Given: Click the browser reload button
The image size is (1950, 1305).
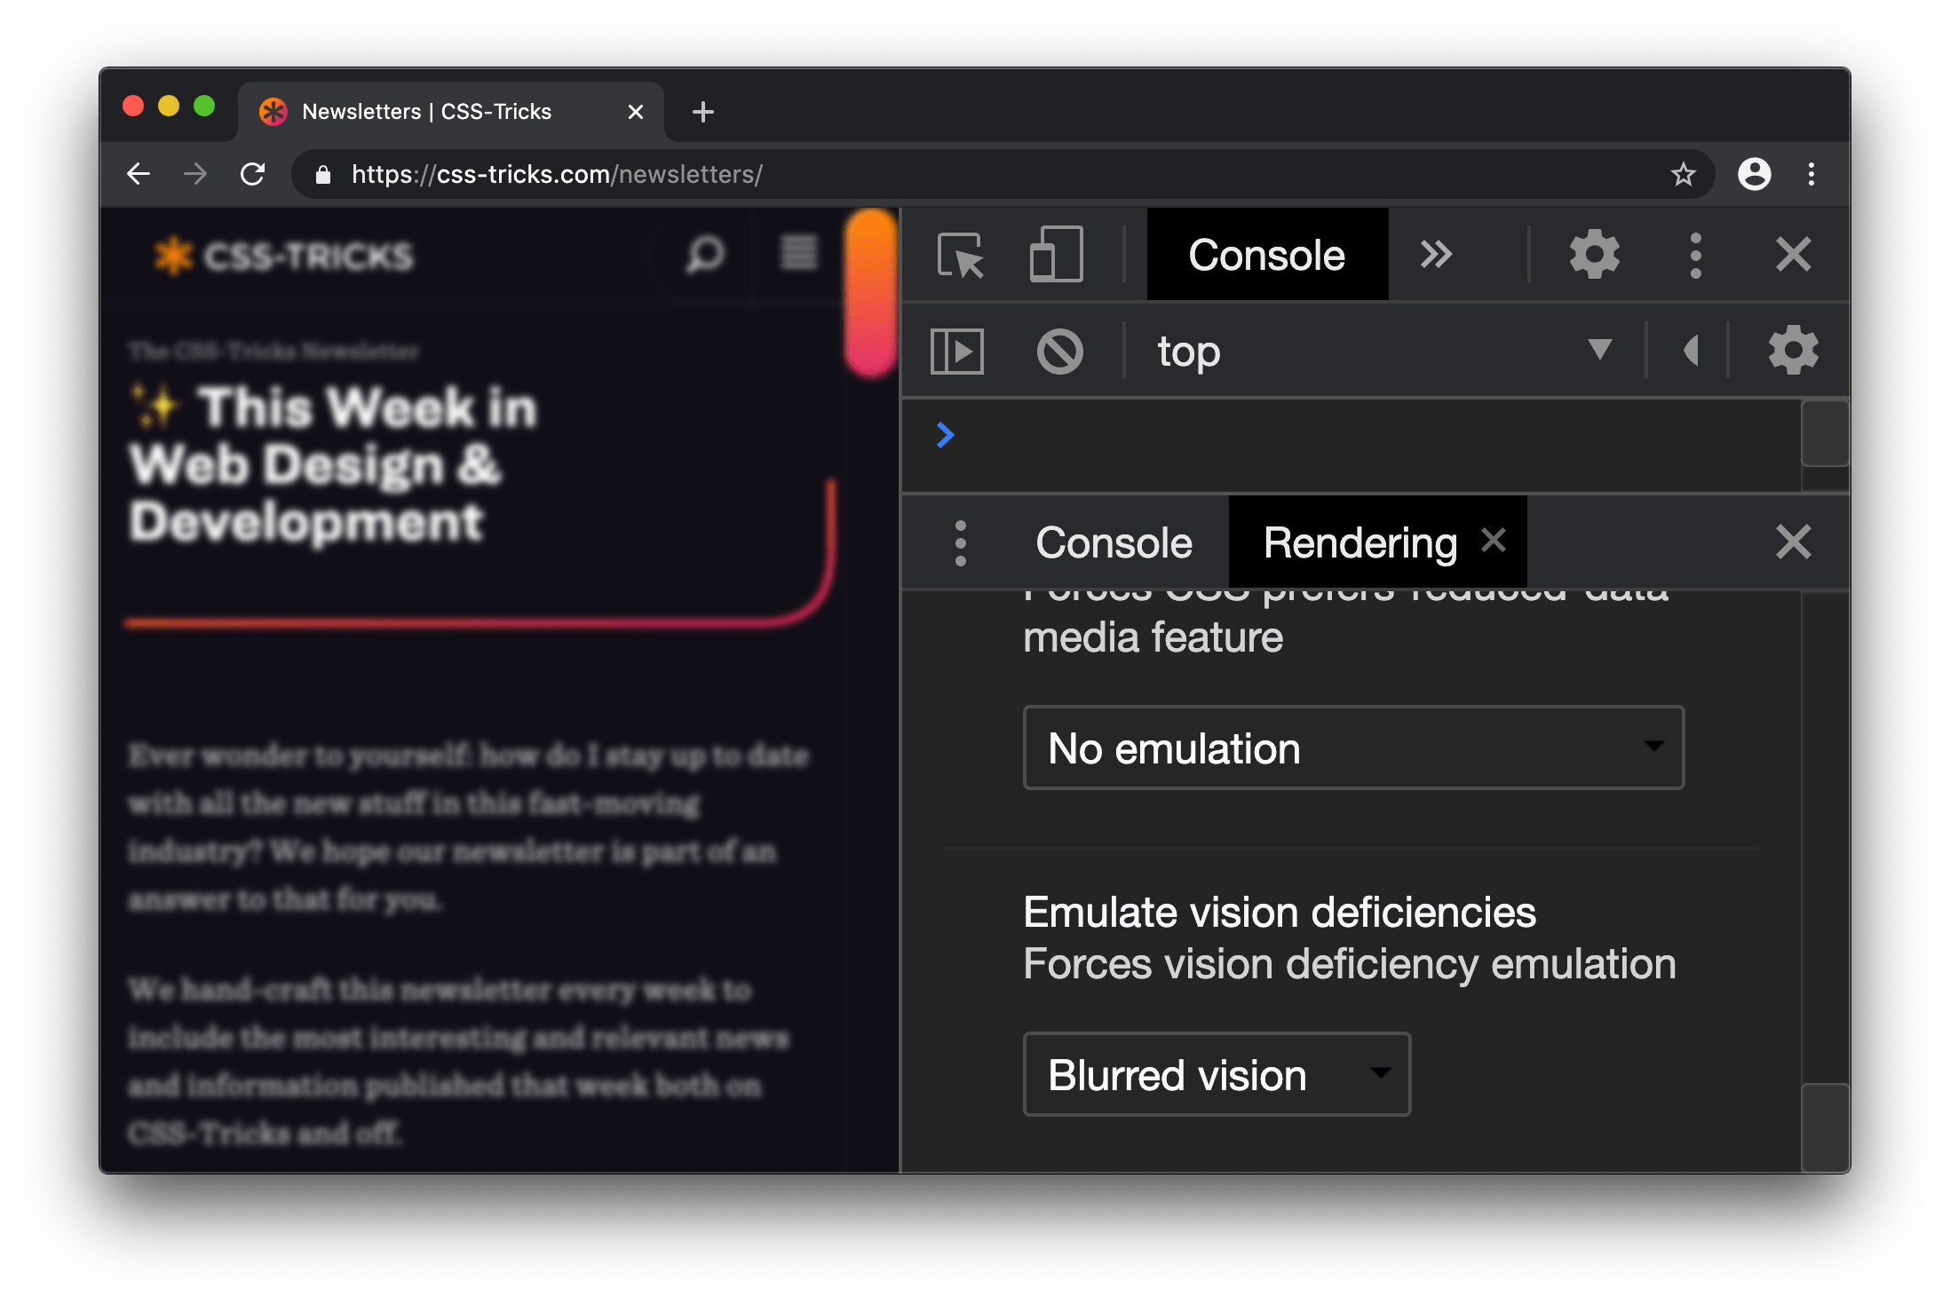Looking at the screenshot, I should tap(253, 175).
